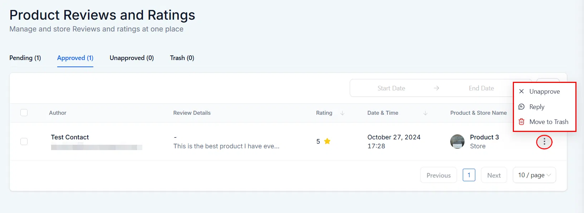Click the red trash bin icon
The image size is (584, 213).
[x=521, y=122]
